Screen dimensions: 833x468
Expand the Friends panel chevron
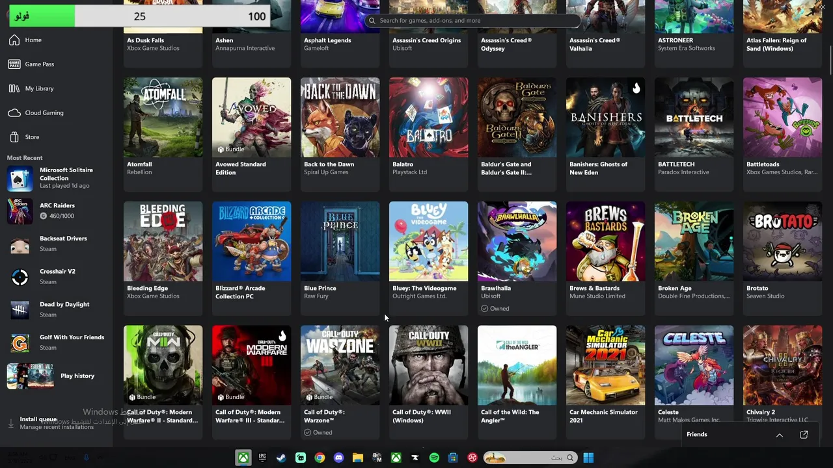click(x=779, y=435)
